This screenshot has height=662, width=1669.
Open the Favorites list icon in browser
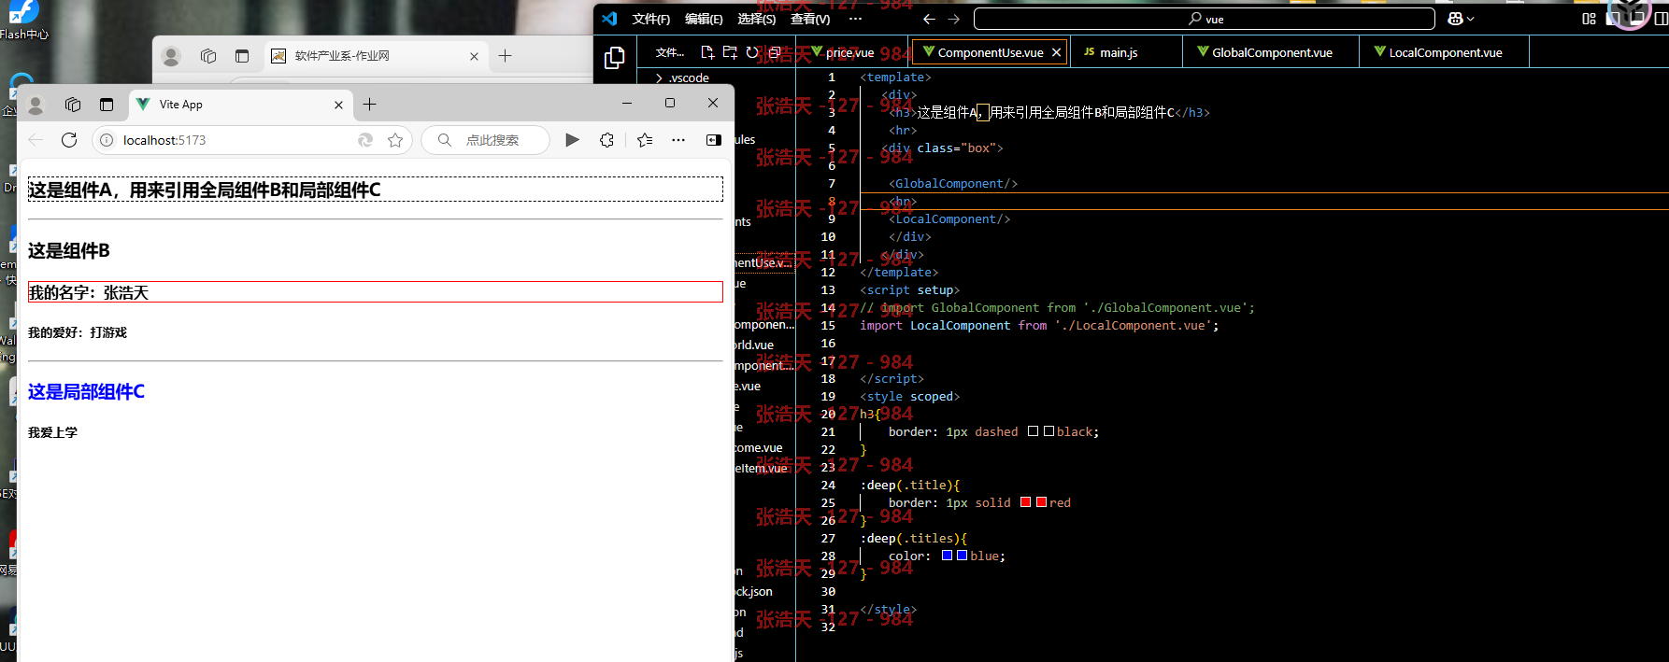(645, 140)
